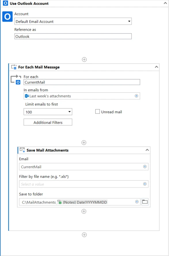Collapse the For Each Mail Message activity
Image resolution: width=169 pixels, height=256 pixels.
156,67
